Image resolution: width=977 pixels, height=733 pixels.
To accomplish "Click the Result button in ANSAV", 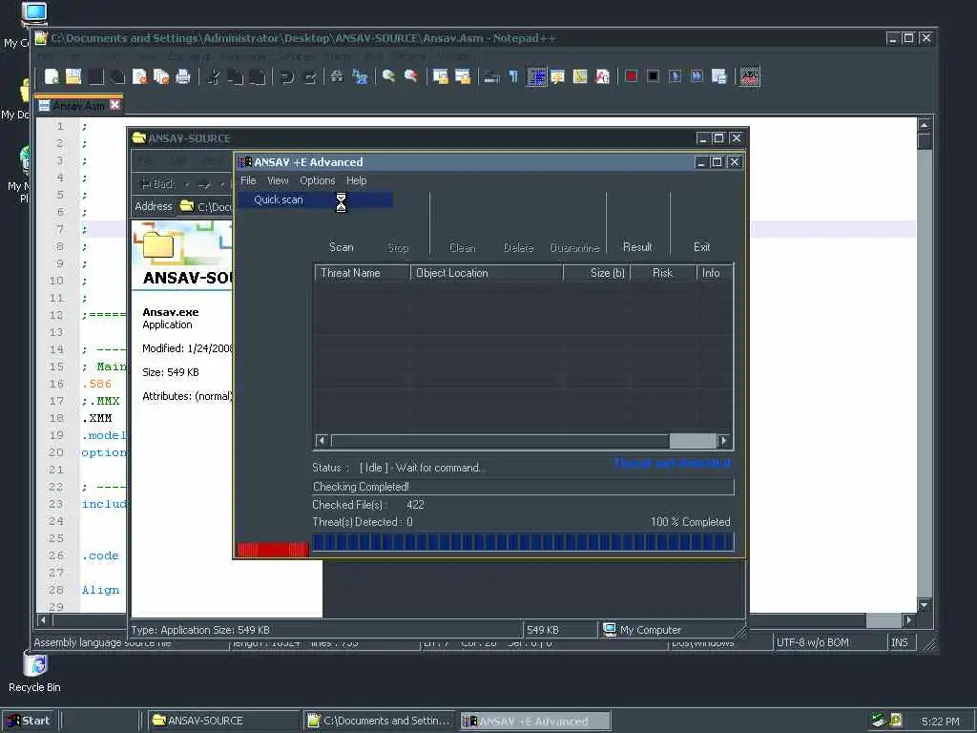I will pyautogui.click(x=637, y=247).
